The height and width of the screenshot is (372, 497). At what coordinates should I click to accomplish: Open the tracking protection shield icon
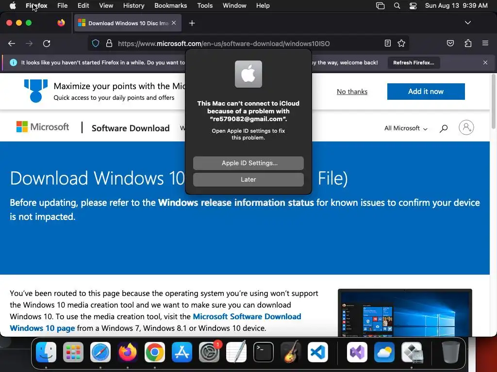coord(96,43)
